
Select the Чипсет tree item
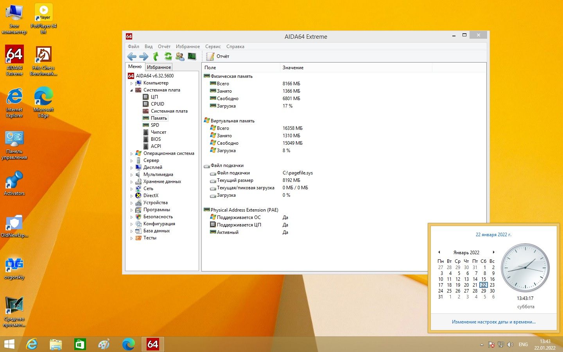(158, 132)
